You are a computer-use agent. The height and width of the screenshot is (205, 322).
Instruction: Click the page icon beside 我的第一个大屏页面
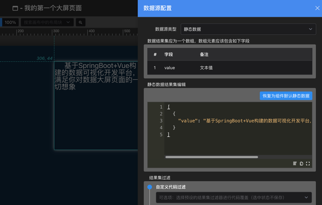[x=15, y=8]
